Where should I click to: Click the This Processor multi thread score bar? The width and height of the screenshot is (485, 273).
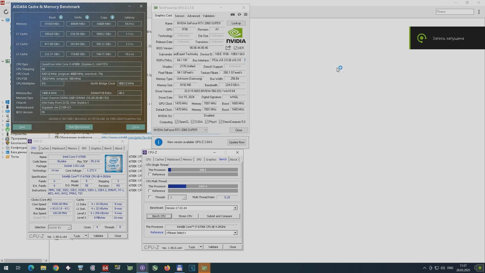click(x=203, y=186)
